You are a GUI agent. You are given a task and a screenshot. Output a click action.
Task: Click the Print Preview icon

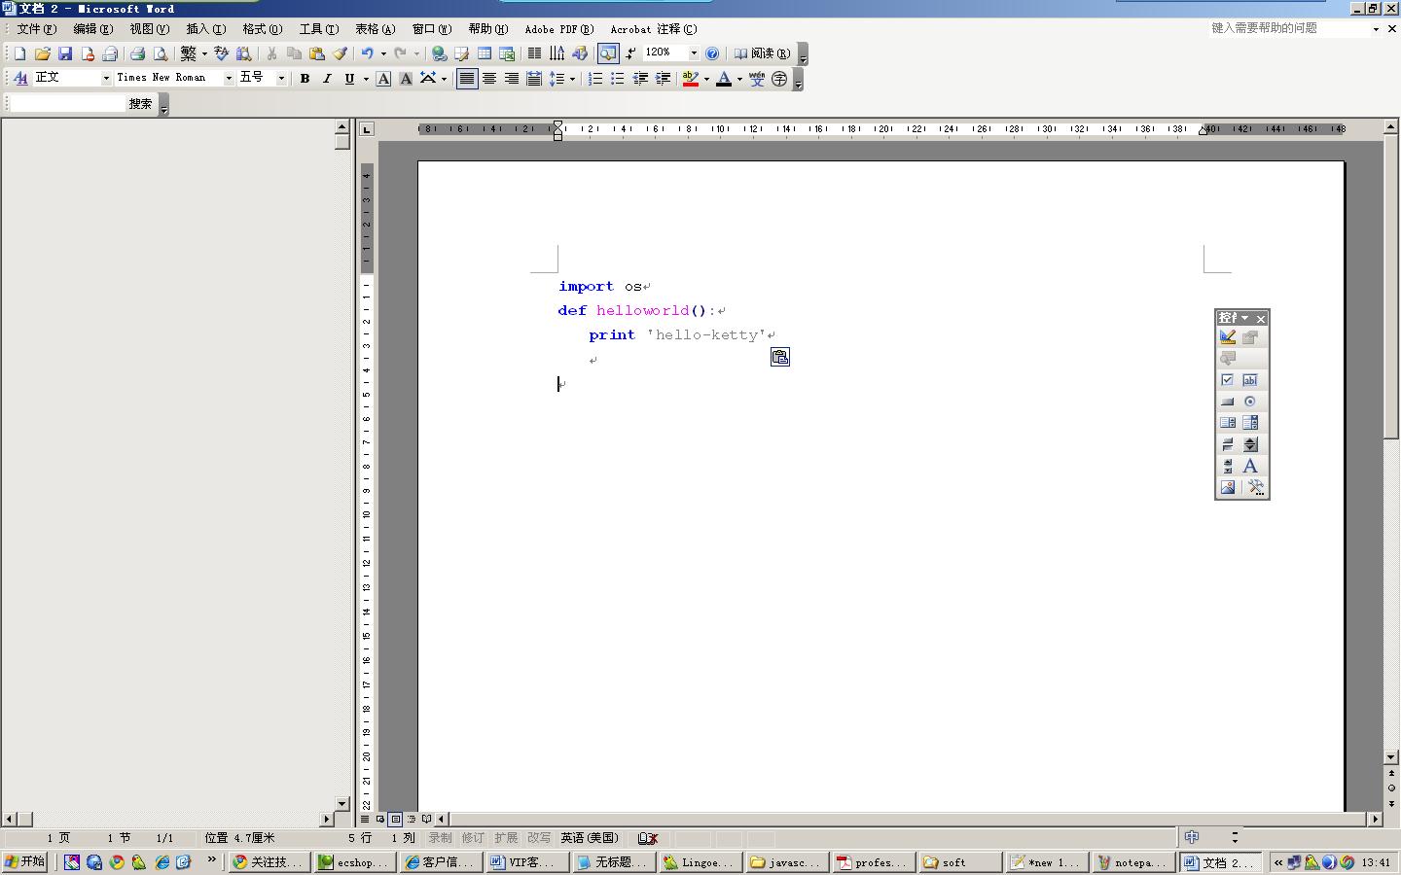click(x=160, y=52)
